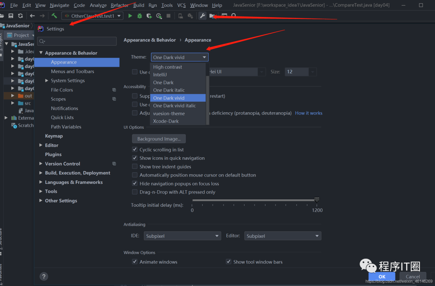Open the Navigate menu
Viewport: 435px width, 286px height.
pyautogui.click(x=59, y=5)
